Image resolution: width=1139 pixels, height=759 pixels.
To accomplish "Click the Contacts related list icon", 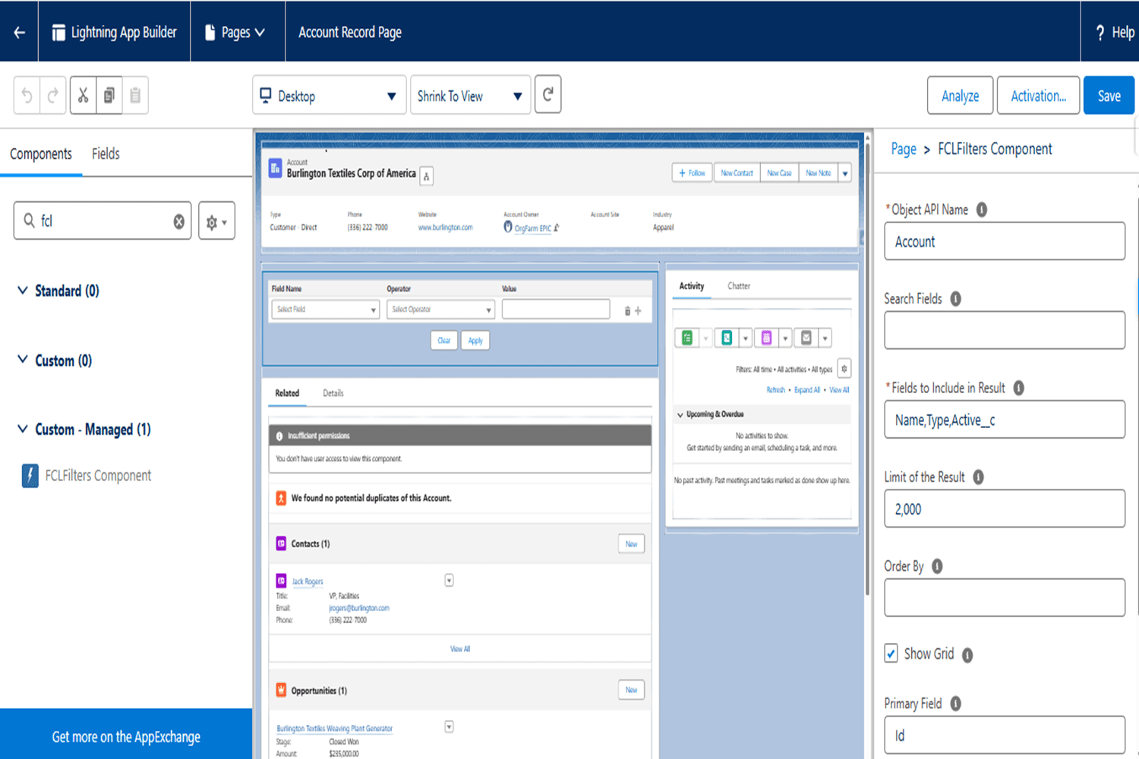I will coord(281,543).
